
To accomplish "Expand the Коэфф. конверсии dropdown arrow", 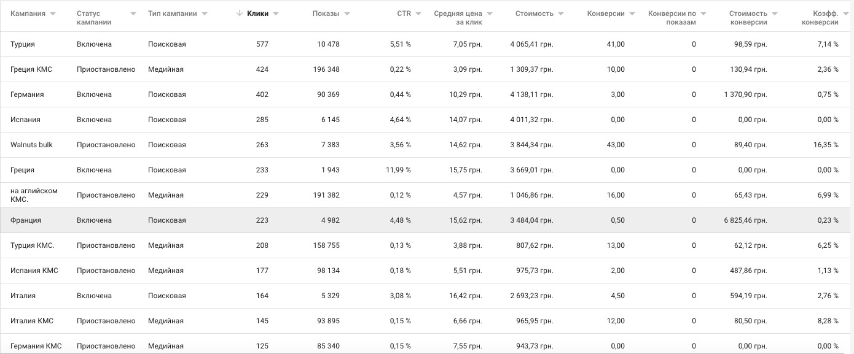I will [x=845, y=13].
